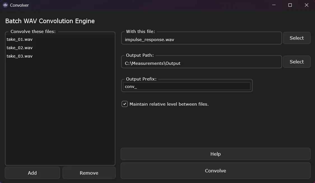
Task: Start processing with the Convolve button
Action: (x=216, y=171)
